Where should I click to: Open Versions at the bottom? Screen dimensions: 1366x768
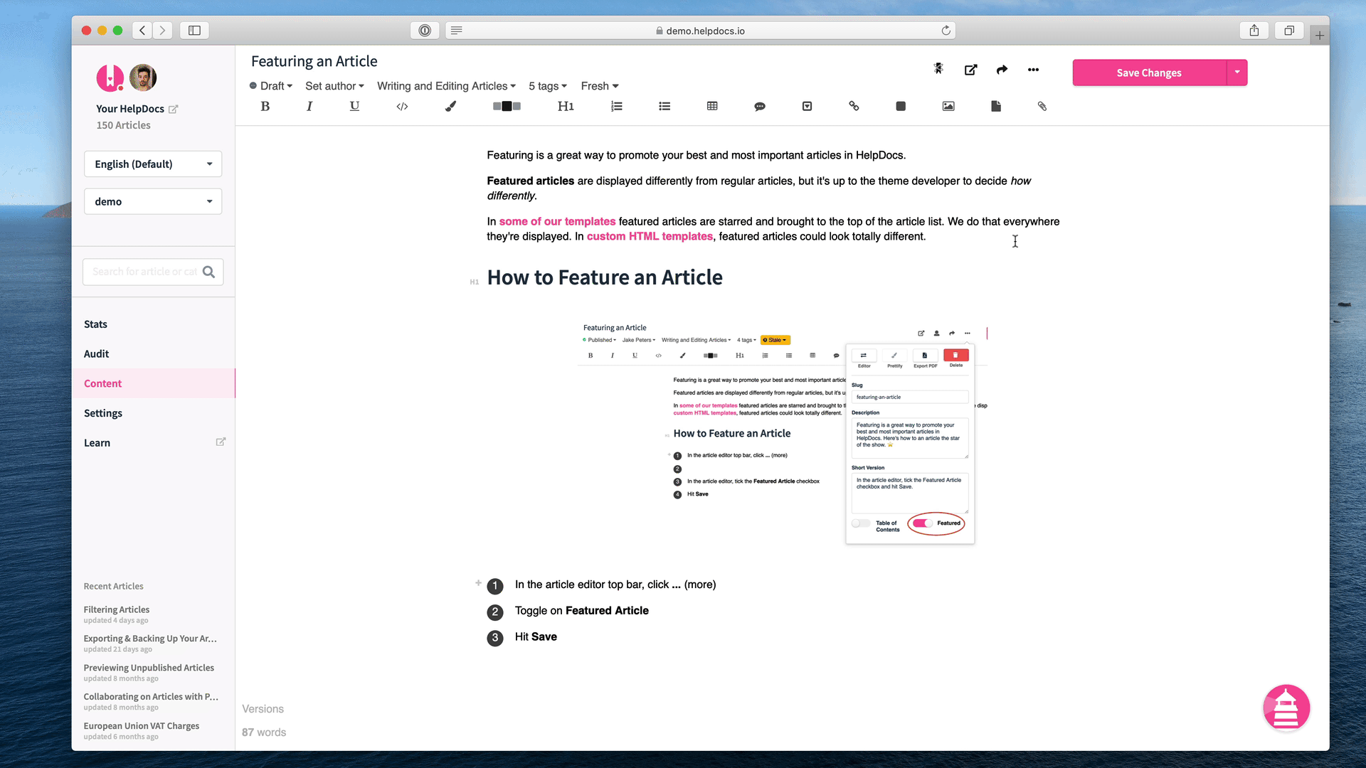pos(263,709)
